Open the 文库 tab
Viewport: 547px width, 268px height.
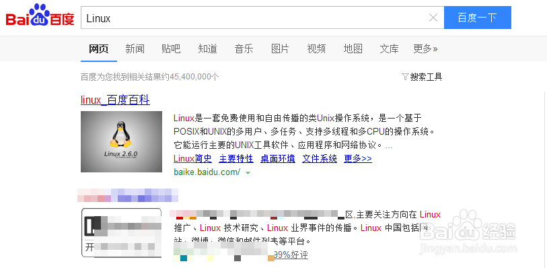pyautogui.click(x=389, y=49)
